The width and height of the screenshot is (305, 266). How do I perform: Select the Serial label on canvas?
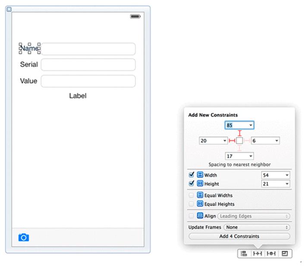click(29, 64)
